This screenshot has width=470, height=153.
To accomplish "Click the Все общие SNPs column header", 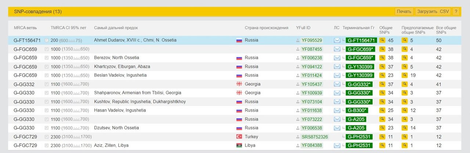I will tap(446, 30).
